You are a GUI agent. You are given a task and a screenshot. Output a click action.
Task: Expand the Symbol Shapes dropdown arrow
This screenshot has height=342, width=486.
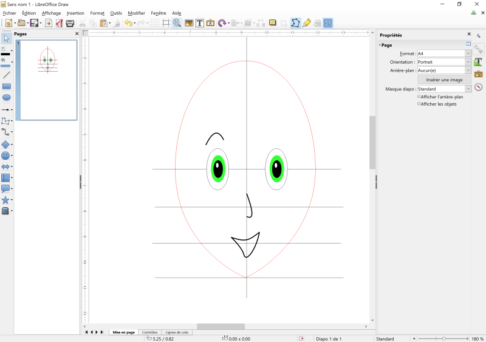pos(12,156)
